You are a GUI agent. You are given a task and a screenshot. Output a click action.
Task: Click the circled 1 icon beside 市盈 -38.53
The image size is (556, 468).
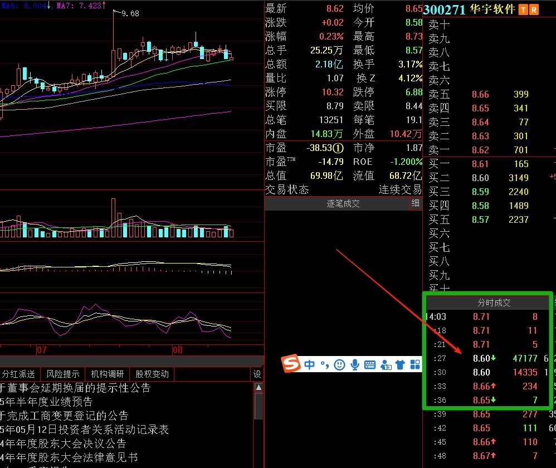tap(339, 148)
